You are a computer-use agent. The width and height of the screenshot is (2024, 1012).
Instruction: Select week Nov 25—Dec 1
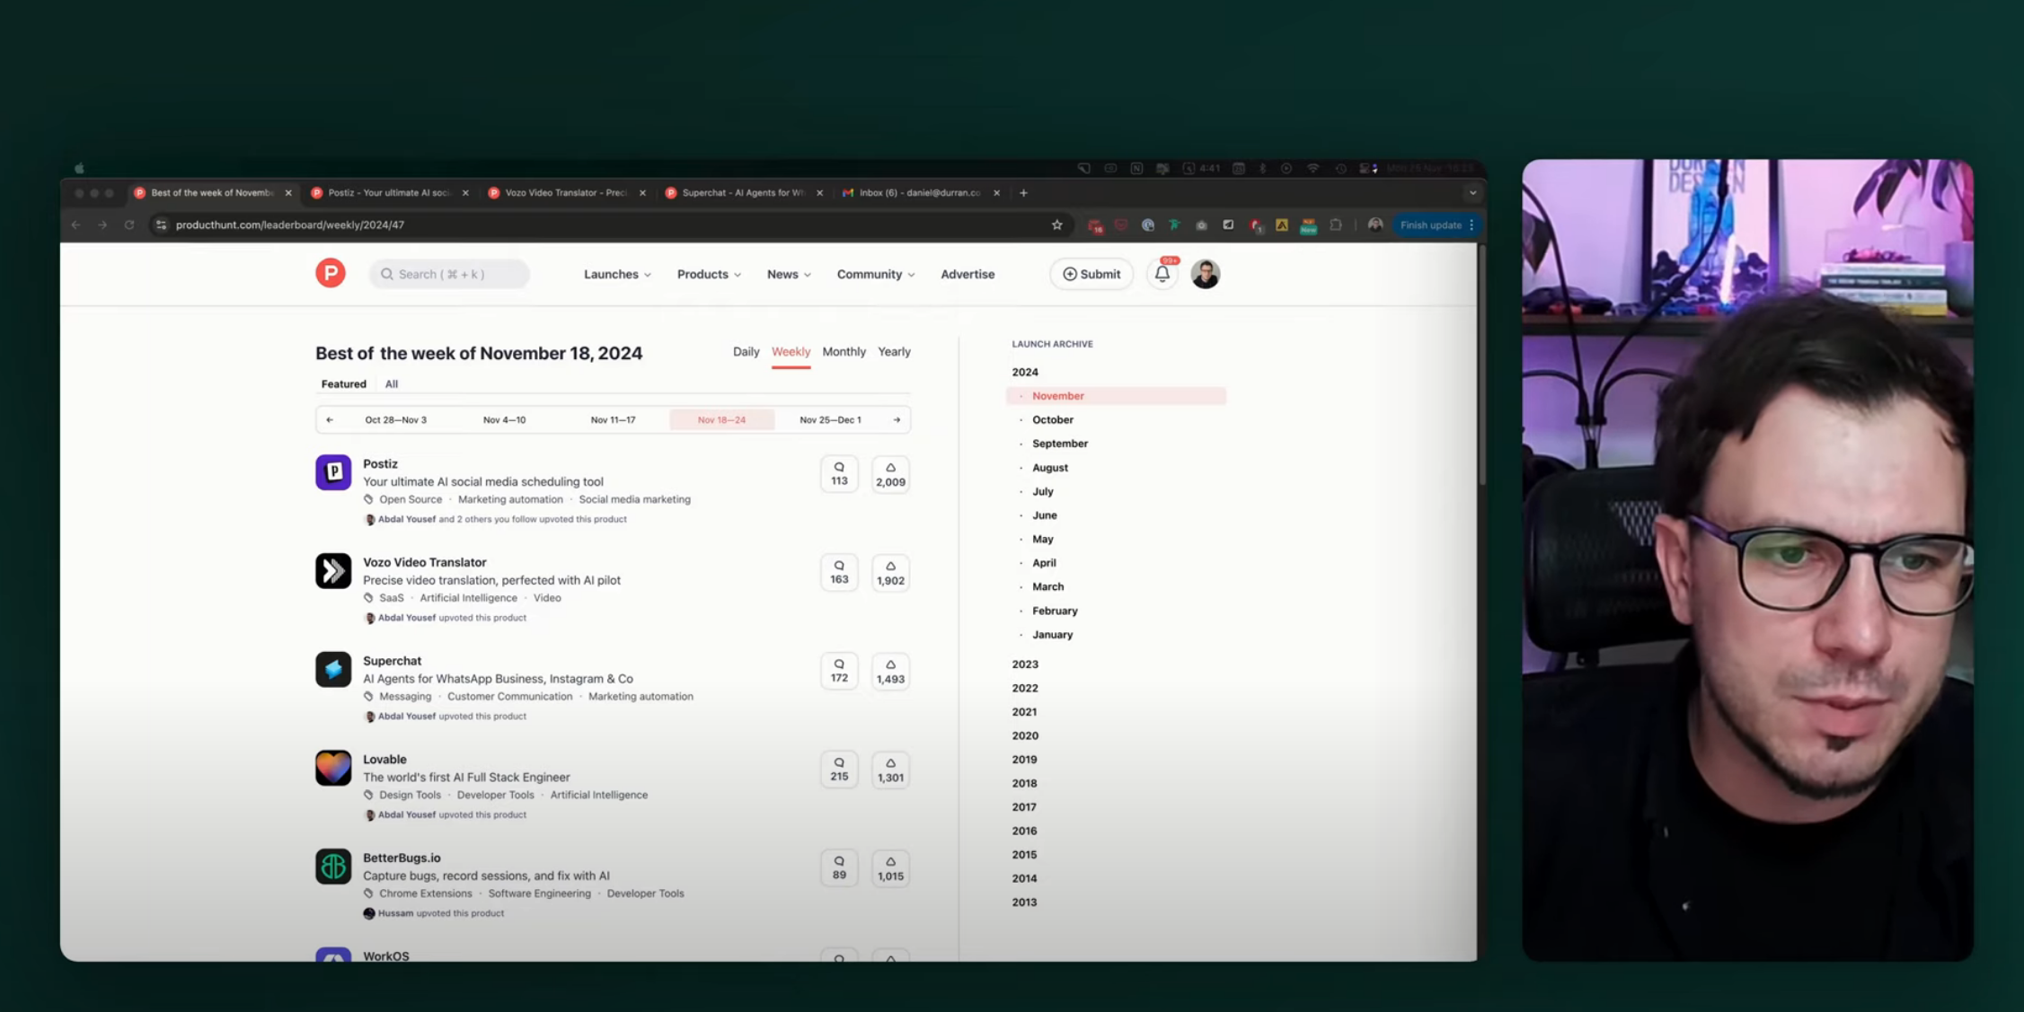point(830,419)
